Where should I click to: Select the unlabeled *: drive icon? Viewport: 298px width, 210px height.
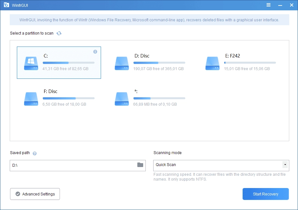pyautogui.click(x=122, y=99)
